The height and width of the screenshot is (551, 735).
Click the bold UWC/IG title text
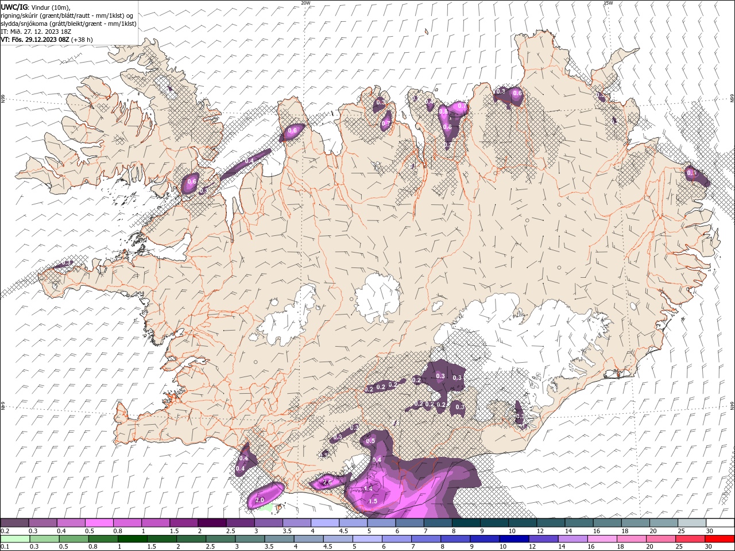point(13,7)
